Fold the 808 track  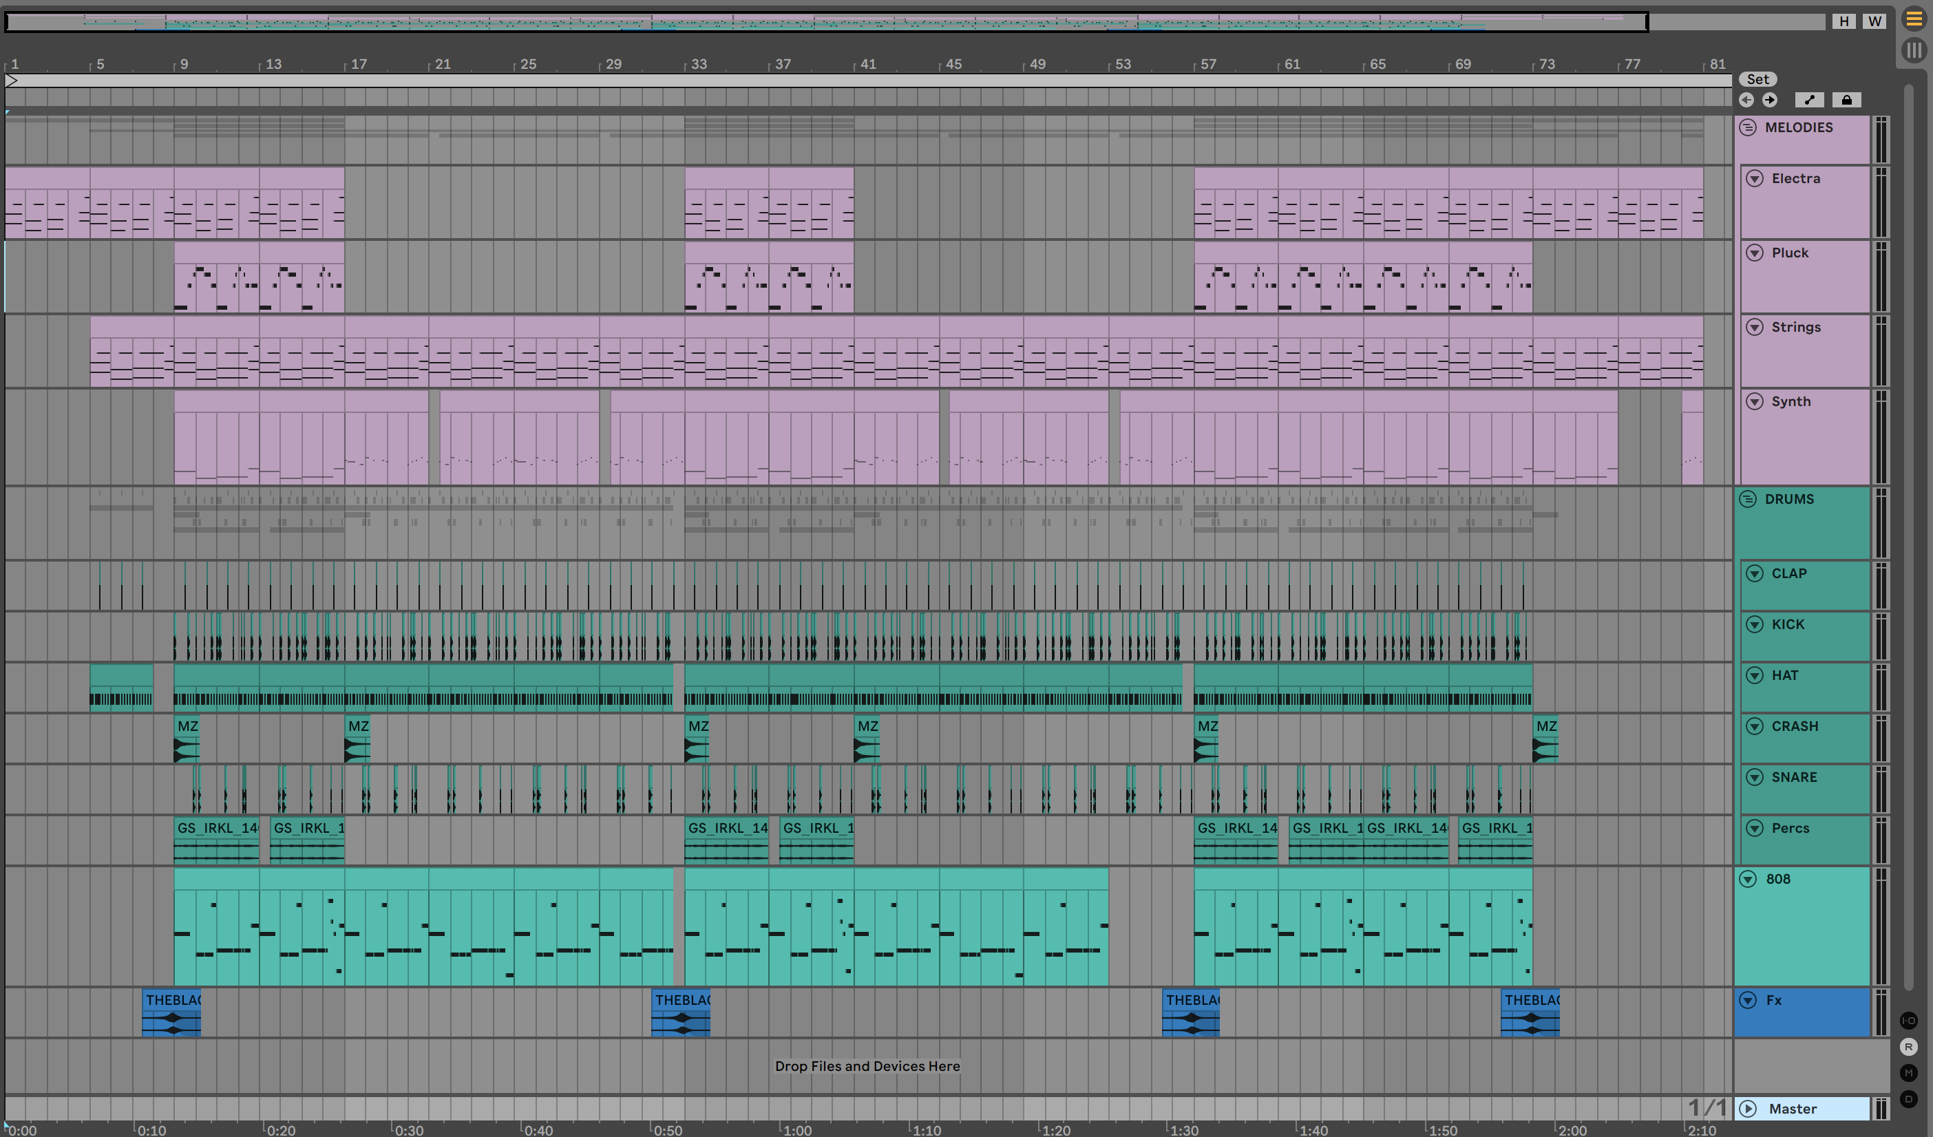[1748, 879]
